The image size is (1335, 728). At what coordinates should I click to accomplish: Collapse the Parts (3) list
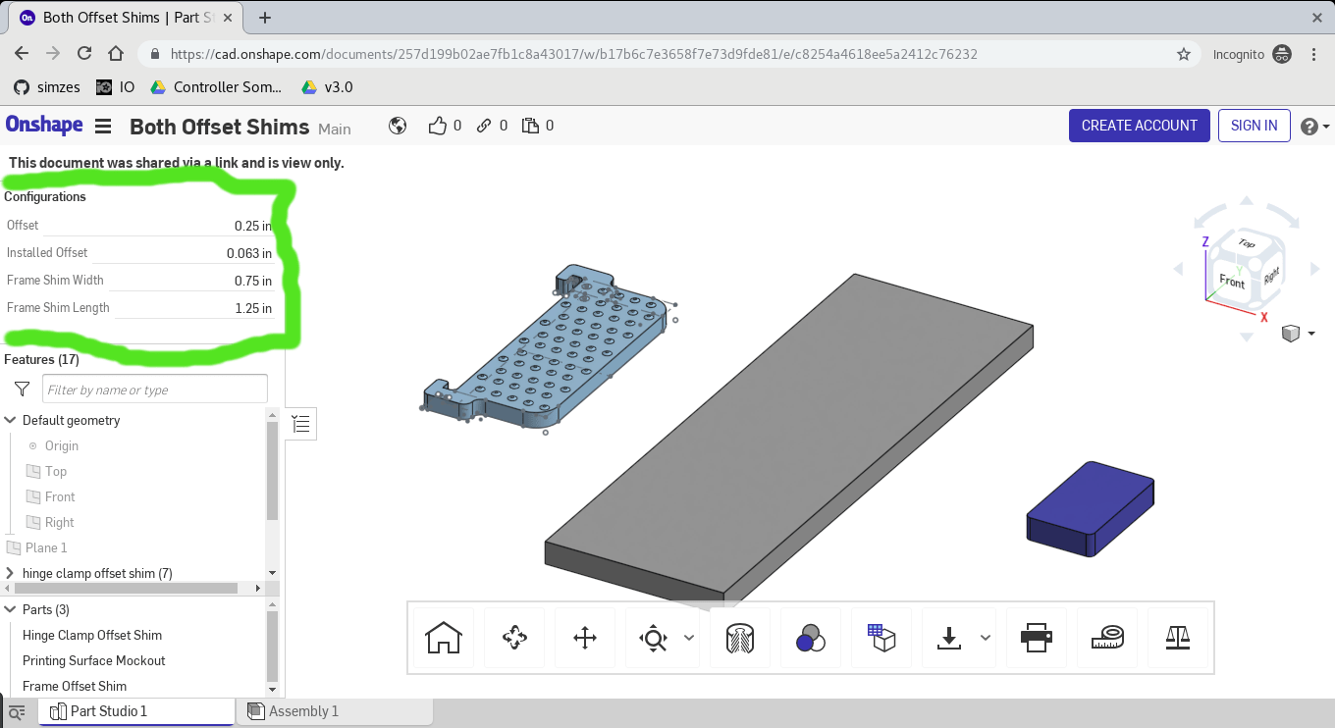(x=11, y=609)
